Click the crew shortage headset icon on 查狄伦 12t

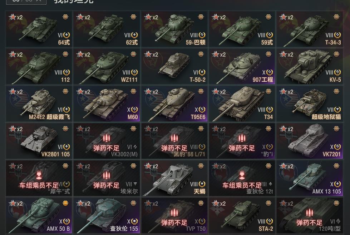click(x=242, y=175)
